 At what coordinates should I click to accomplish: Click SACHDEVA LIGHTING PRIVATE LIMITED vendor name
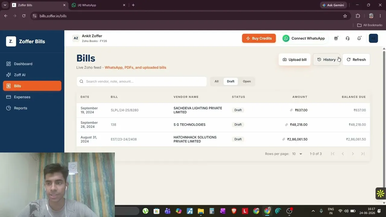coord(198,110)
